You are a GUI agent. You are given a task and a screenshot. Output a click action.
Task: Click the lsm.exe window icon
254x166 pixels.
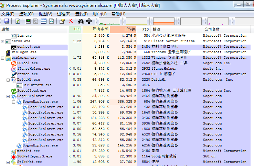[x=14, y=36]
